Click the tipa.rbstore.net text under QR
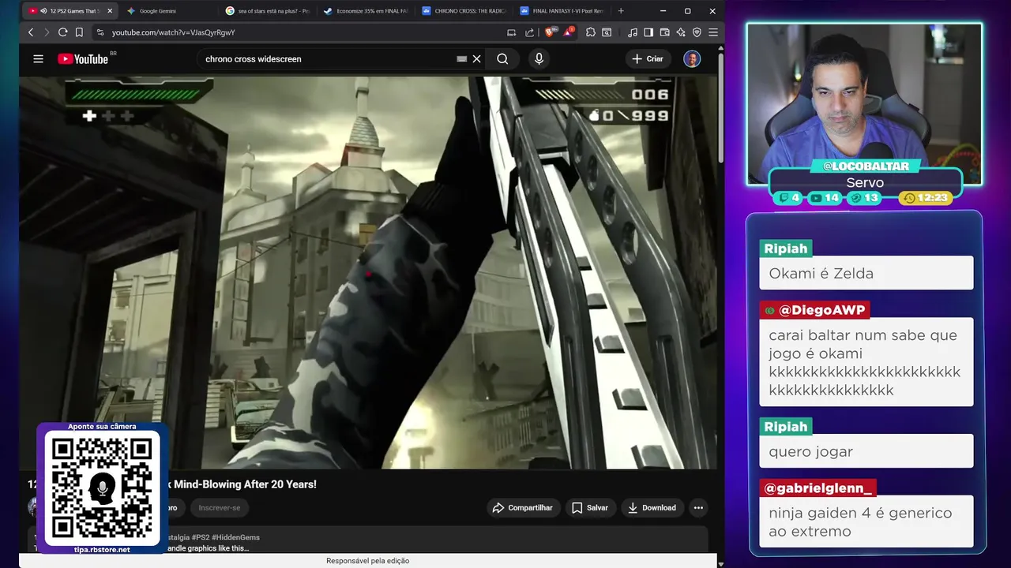The image size is (1011, 568). 102,549
